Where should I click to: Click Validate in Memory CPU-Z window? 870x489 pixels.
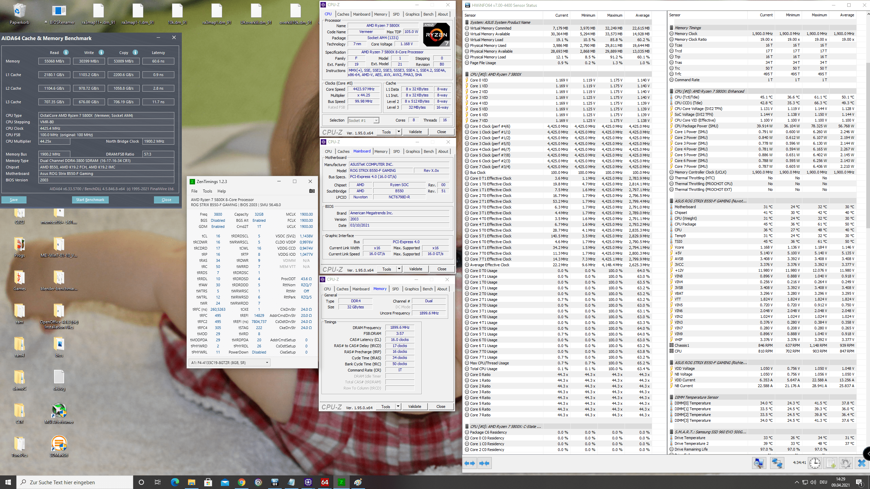414,406
